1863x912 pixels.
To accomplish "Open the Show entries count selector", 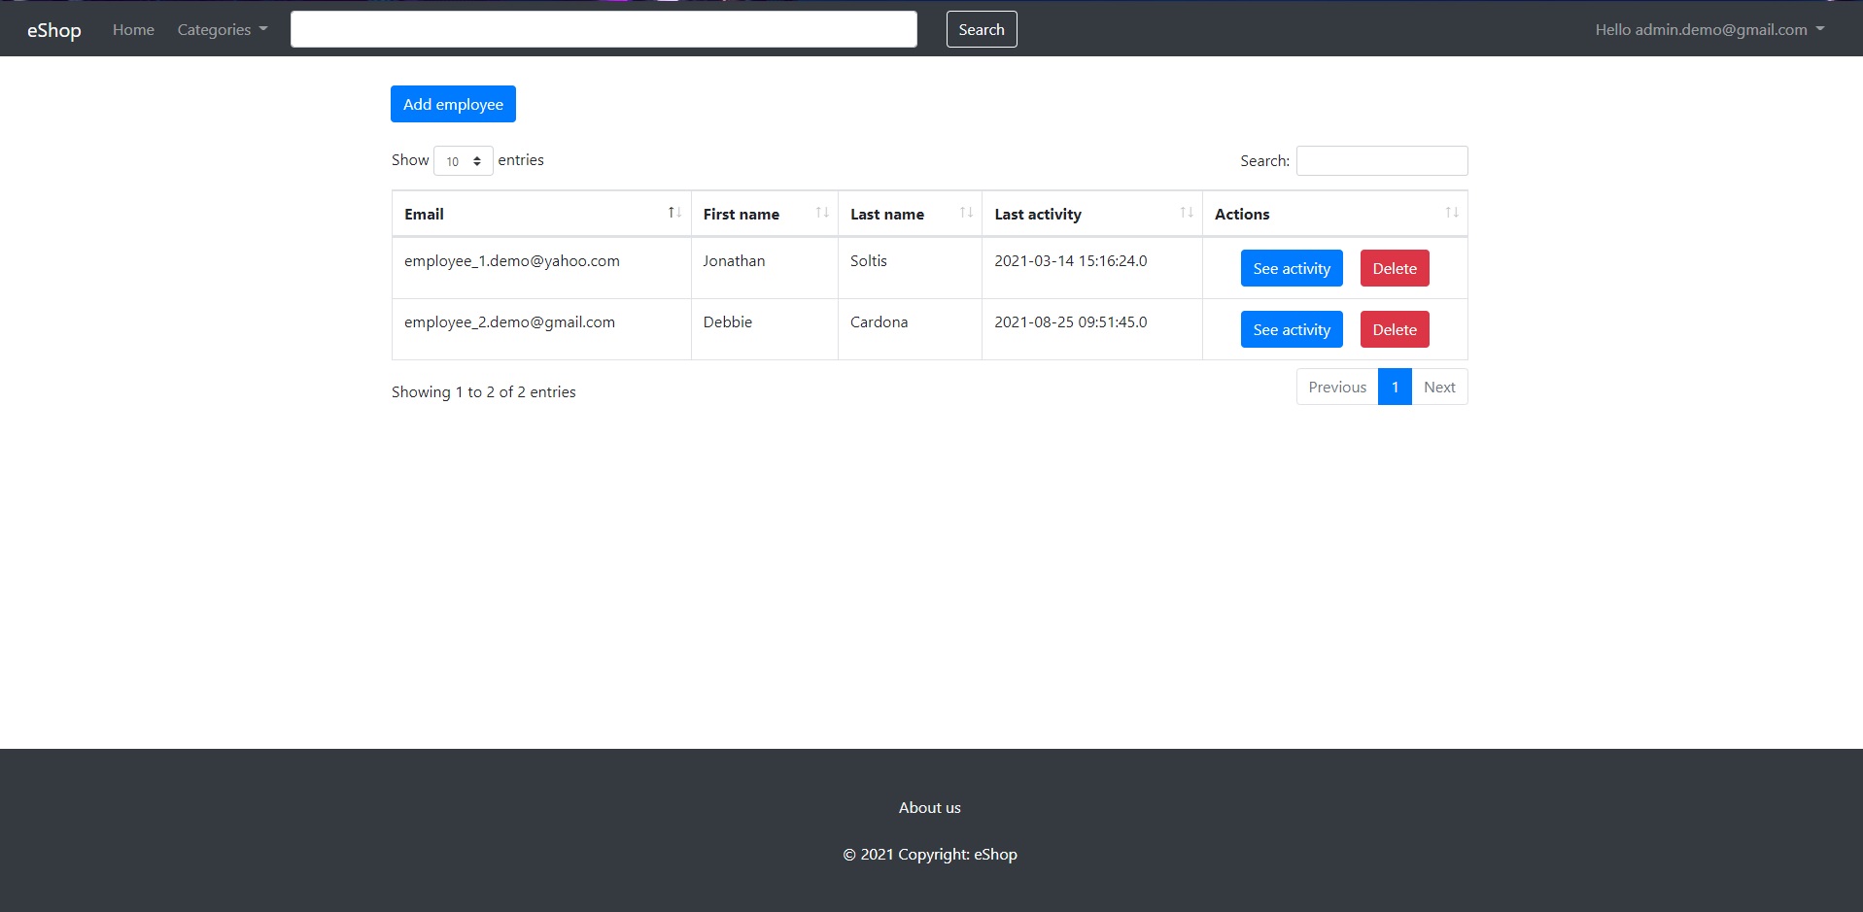I will pos(462,160).
